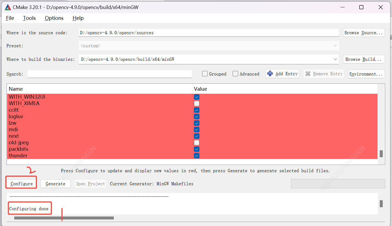The image size is (392, 226).
Task: Select the thunder entry name
Action: point(18,156)
